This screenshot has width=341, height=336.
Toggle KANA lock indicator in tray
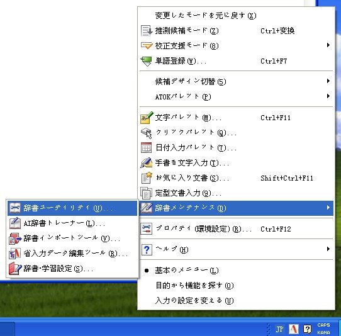[323, 332]
